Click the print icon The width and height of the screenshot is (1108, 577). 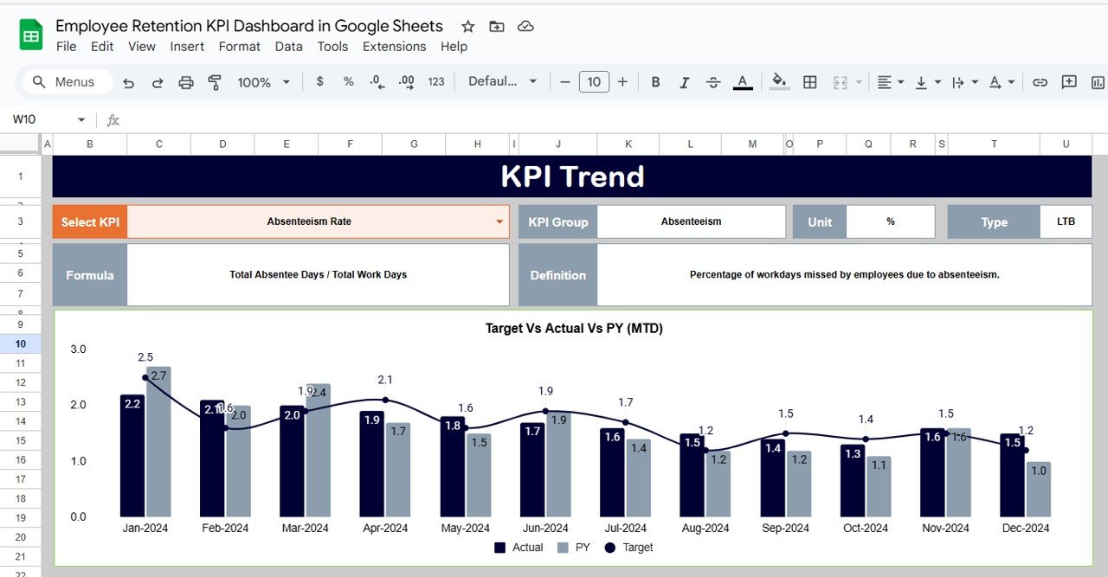185,81
